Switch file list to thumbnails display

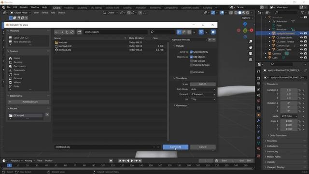click(189, 32)
